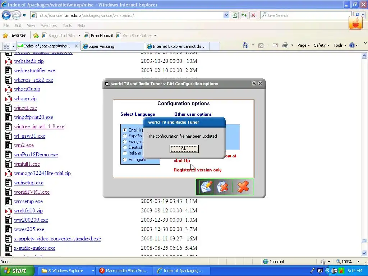Expand the Page menu dropdown

pyautogui.click(x=303, y=45)
